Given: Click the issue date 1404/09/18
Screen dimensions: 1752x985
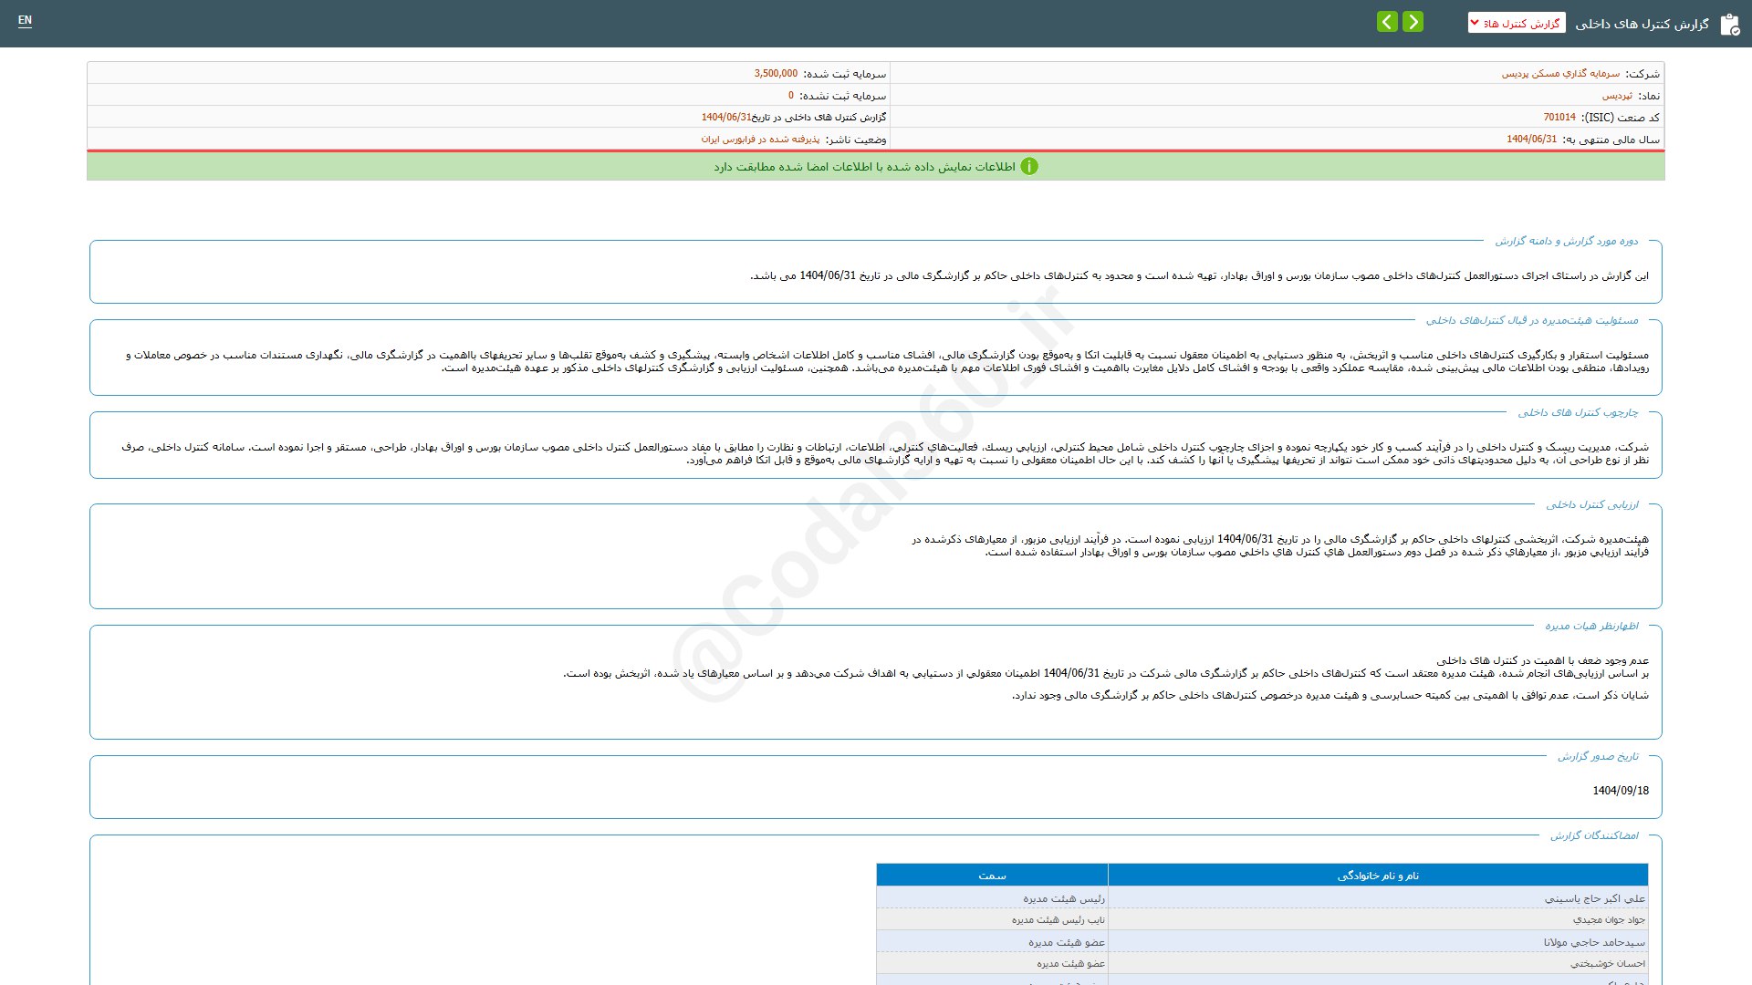Looking at the screenshot, I should [1621, 791].
